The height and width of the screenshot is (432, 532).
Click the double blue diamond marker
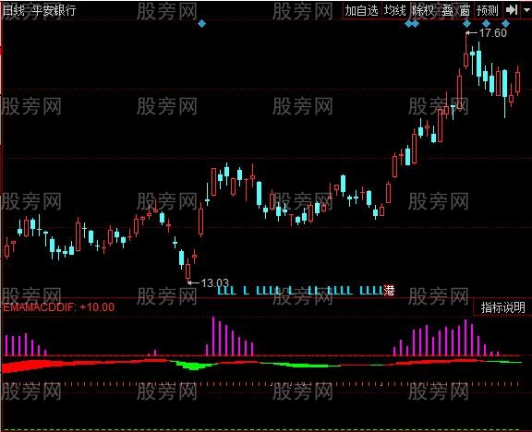(412, 23)
